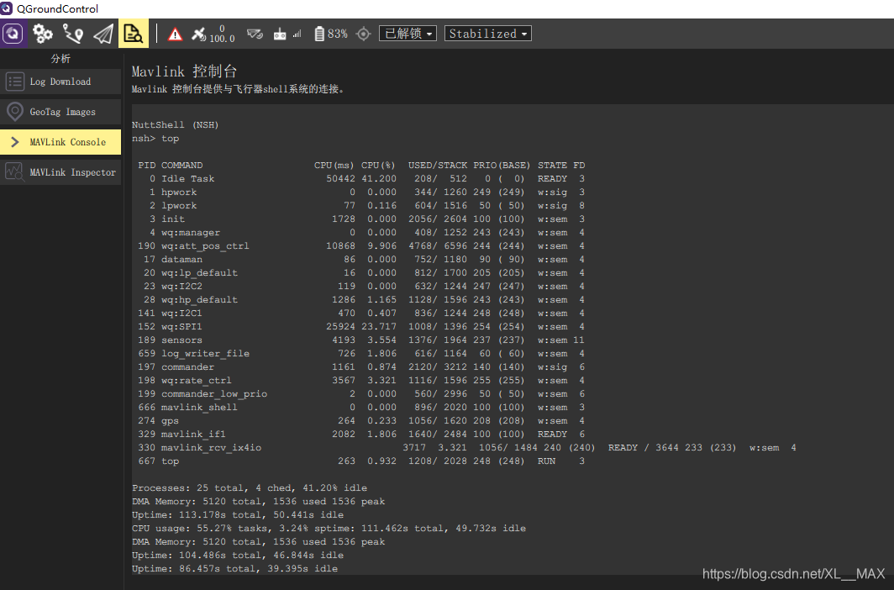The height and width of the screenshot is (590, 894).
Task: Click the Log Download list icon
Action: [x=15, y=82]
